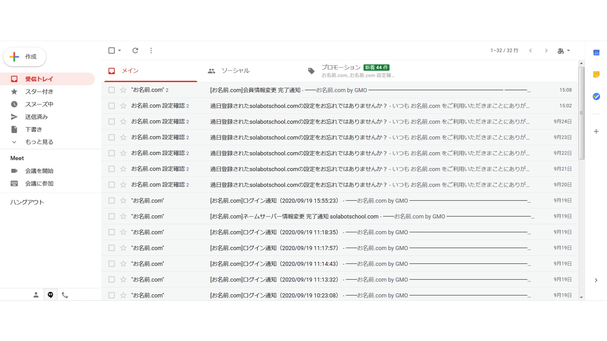Star the ログイン通知 11:18:35 email
The image size is (607, 341).
(123, 232)
